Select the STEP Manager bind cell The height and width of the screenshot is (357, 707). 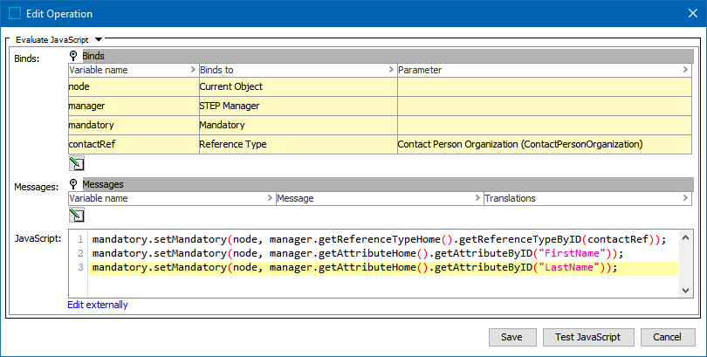tap(297, 106)
